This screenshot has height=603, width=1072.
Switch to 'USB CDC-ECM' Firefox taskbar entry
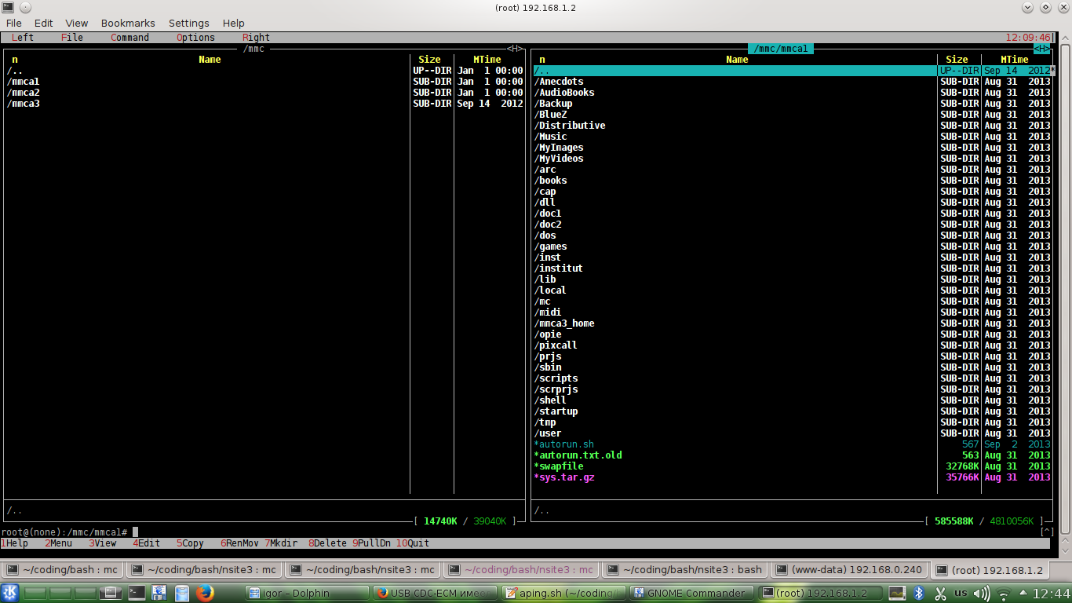pyautogui.click(x=436, y=593)
